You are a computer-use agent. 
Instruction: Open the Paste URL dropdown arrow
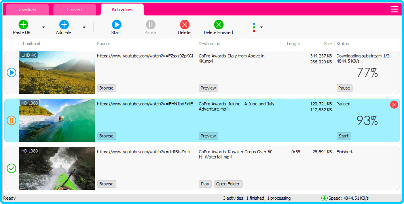(x=43, y=27)
